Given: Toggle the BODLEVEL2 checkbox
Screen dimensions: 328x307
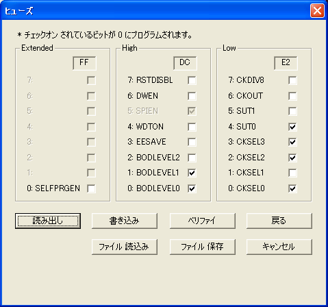Looking at the screenshot, I should click(192, 158).
